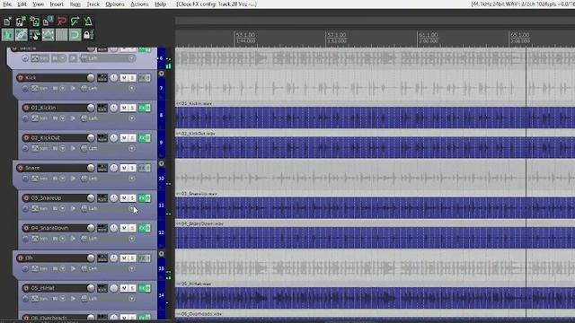The image size is (575, 323).
Task: Collapse the Kick folder track
Action: (162, 74)
